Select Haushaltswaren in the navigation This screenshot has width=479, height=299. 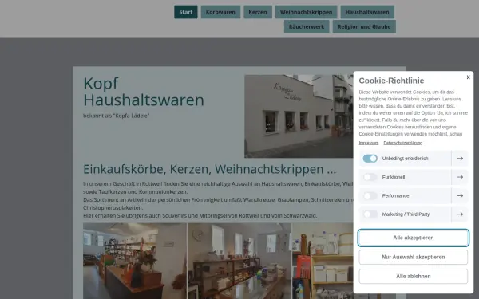click(367, 12)
